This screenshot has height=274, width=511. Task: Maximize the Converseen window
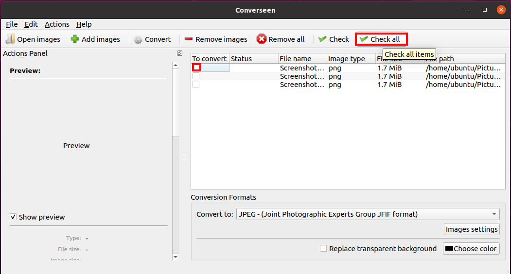(x=485, y=10)
